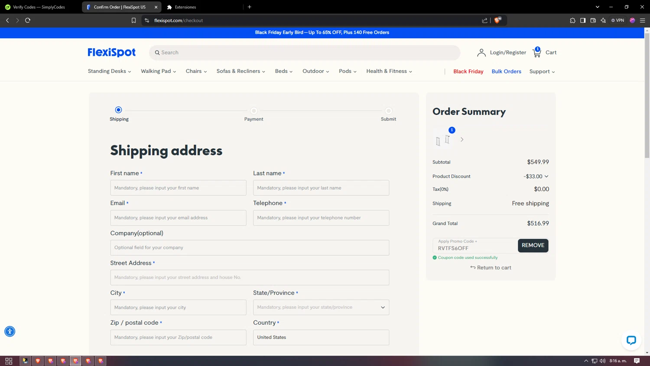650x366 pixels.
Task: Bookmark this page icon
Action: click(133, 20)
